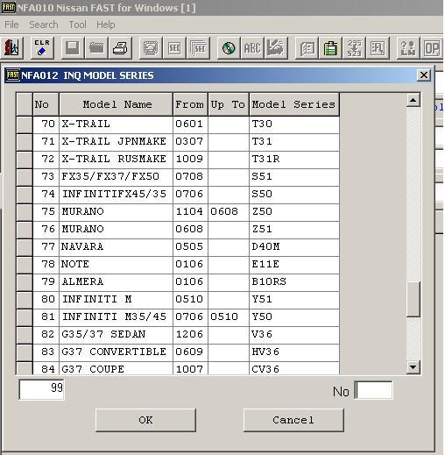445x455 pixels.
Task: Select the X-TRAIL model name cell
Action: [x=116, y=124]
